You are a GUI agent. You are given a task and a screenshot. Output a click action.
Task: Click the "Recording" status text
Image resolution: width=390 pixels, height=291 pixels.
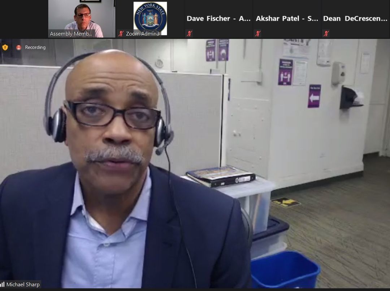click(35, 47)
